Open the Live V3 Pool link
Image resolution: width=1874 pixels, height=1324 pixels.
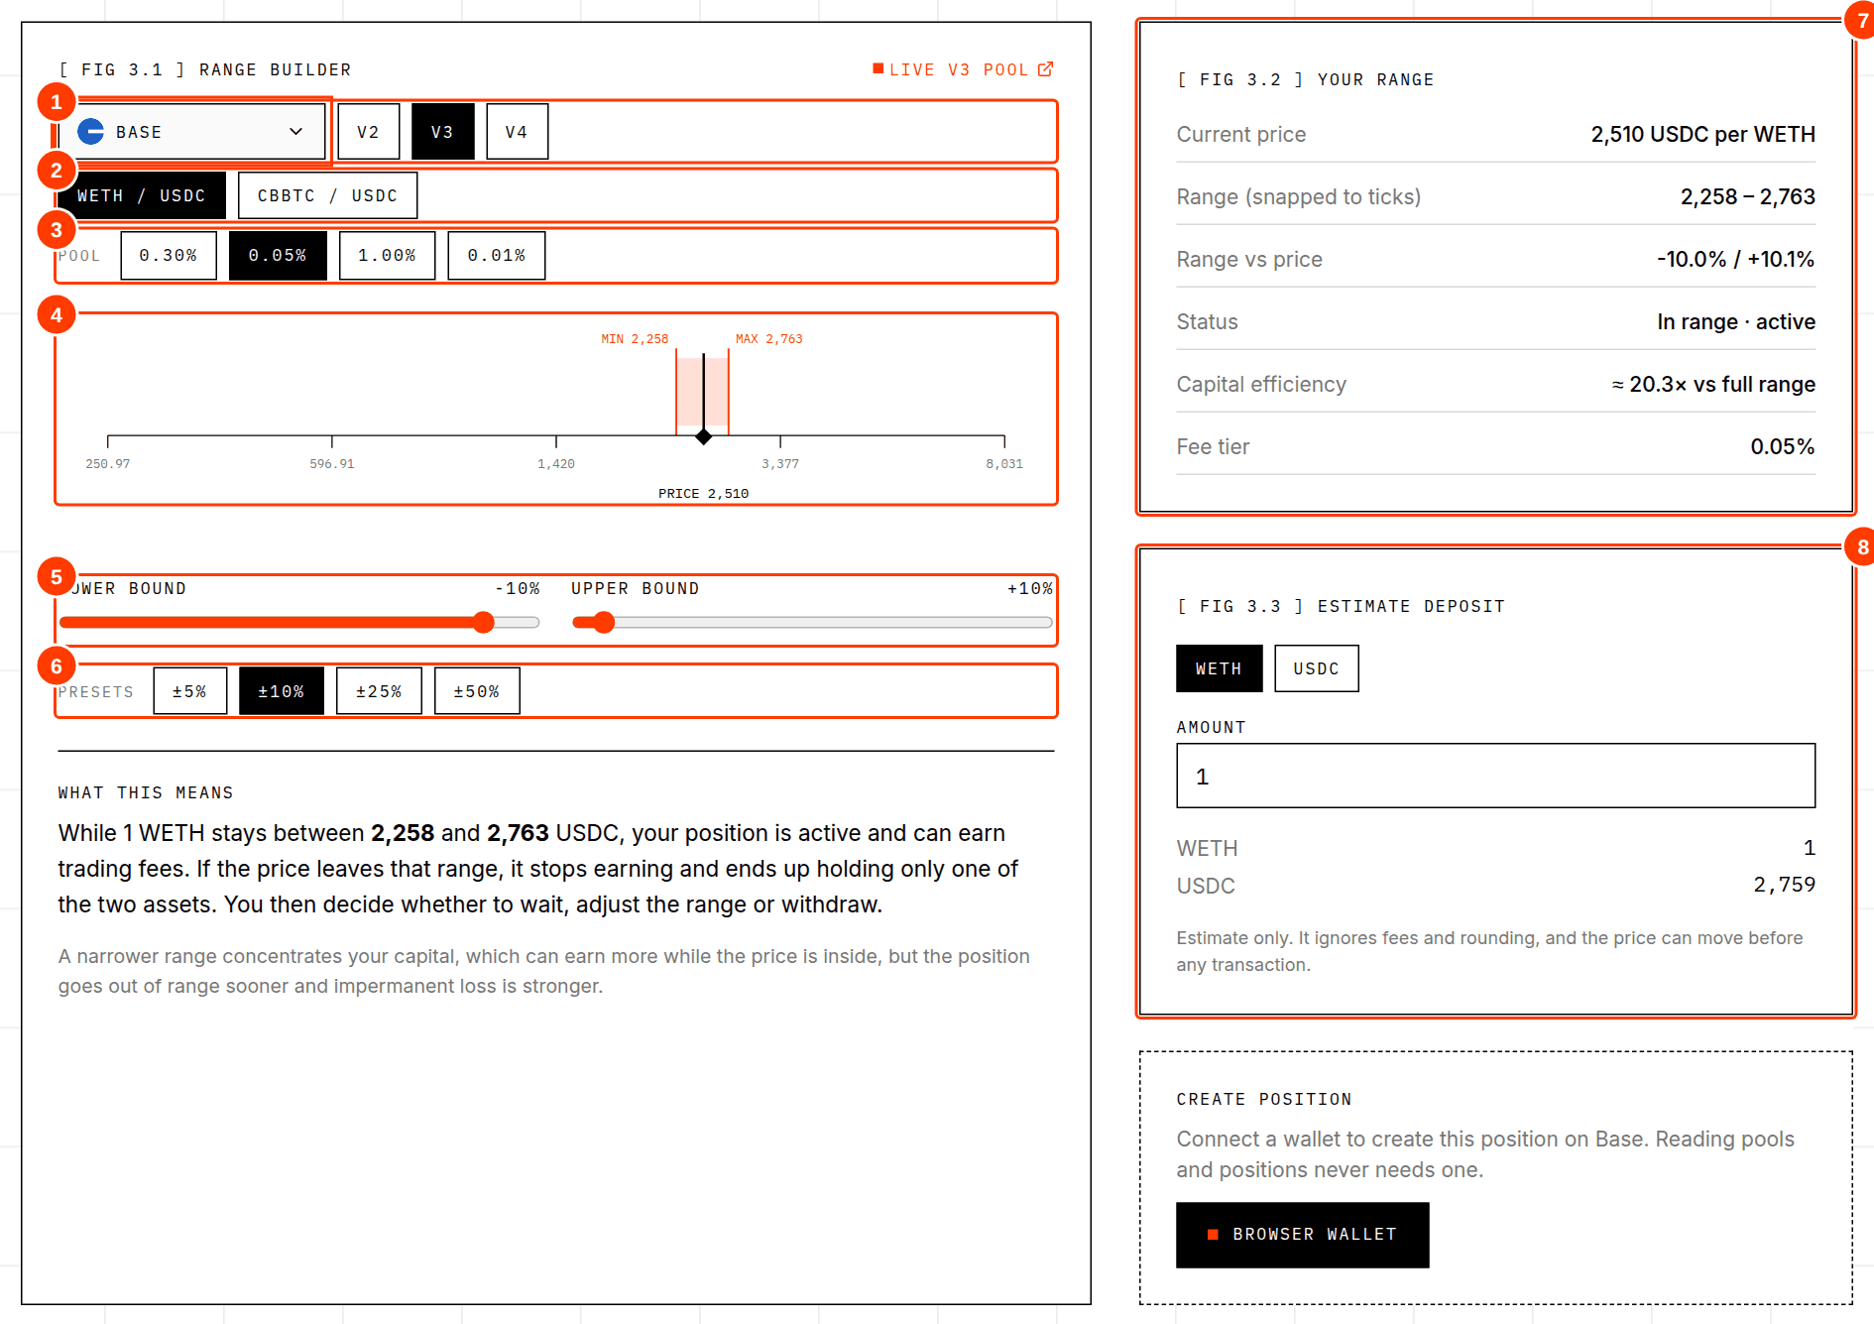[x=963, y=69]
